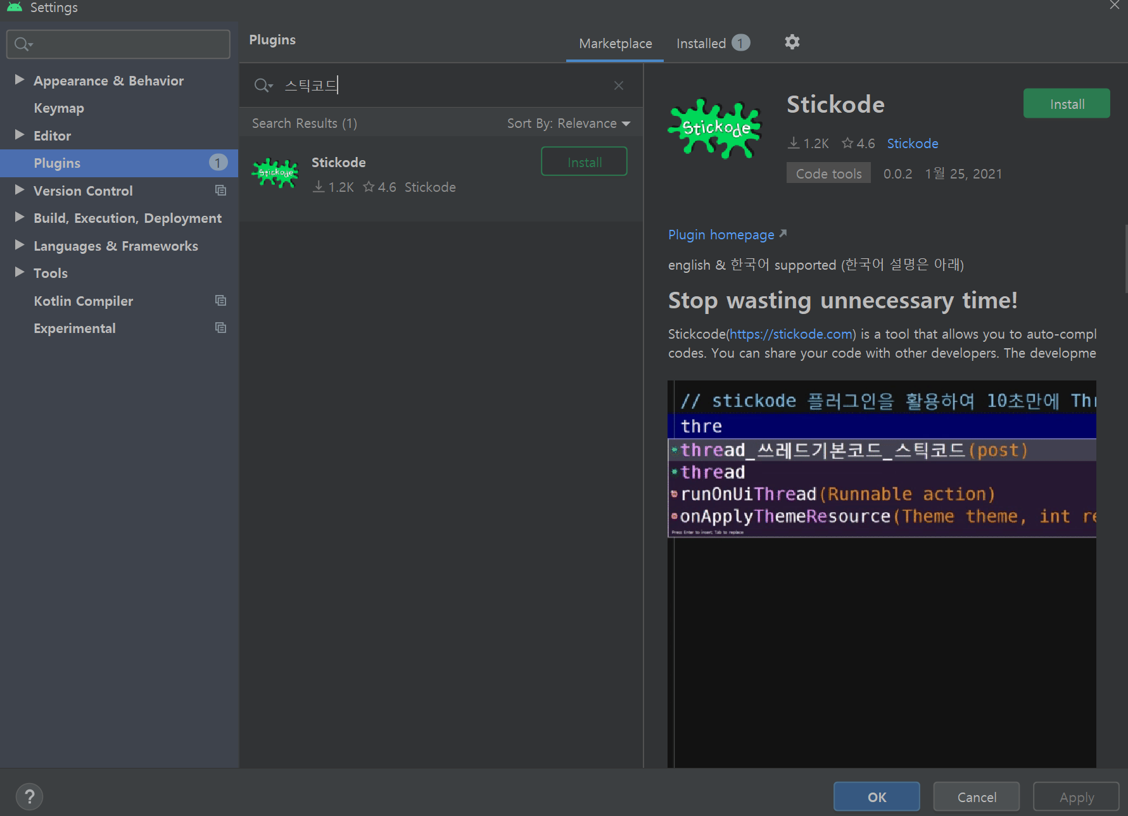1128x816 pixels.
Task: Close the Settings dialog window
Action: 1115,6
